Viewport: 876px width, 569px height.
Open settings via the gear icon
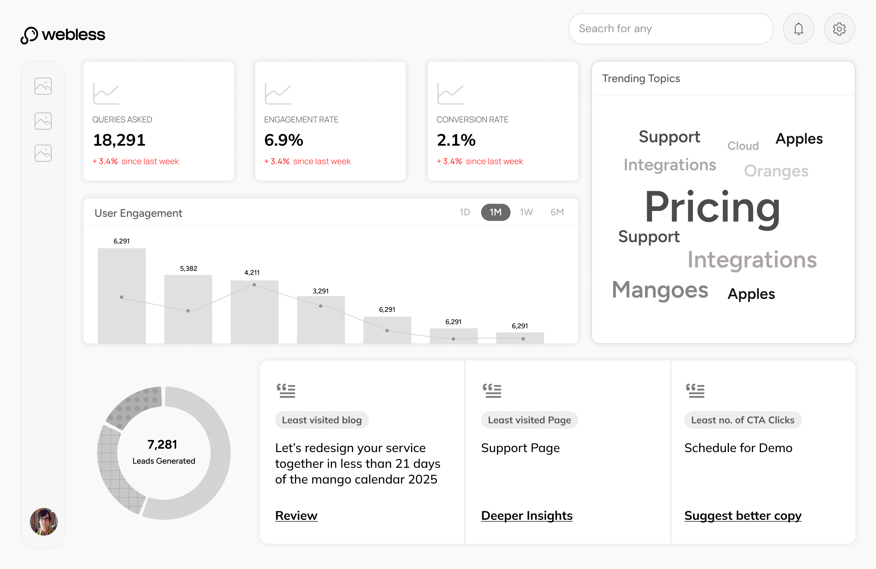point(839,29)
